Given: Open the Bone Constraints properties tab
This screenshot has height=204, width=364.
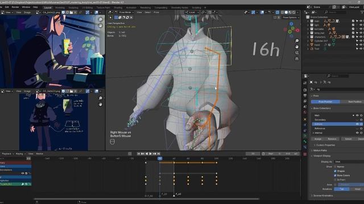Looking at the screenshot, I should click(x=305, y=147).
